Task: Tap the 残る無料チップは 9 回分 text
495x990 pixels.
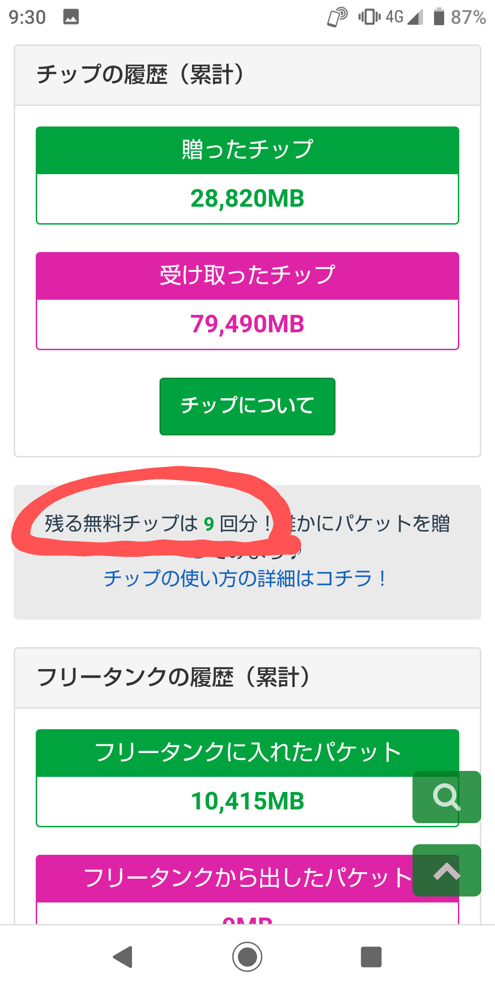Action: (x=156, y=523)
